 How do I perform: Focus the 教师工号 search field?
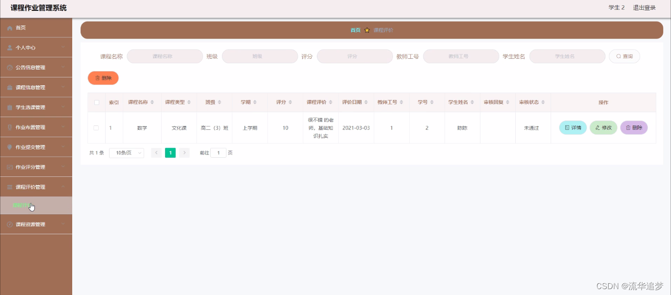pos(461,56)
